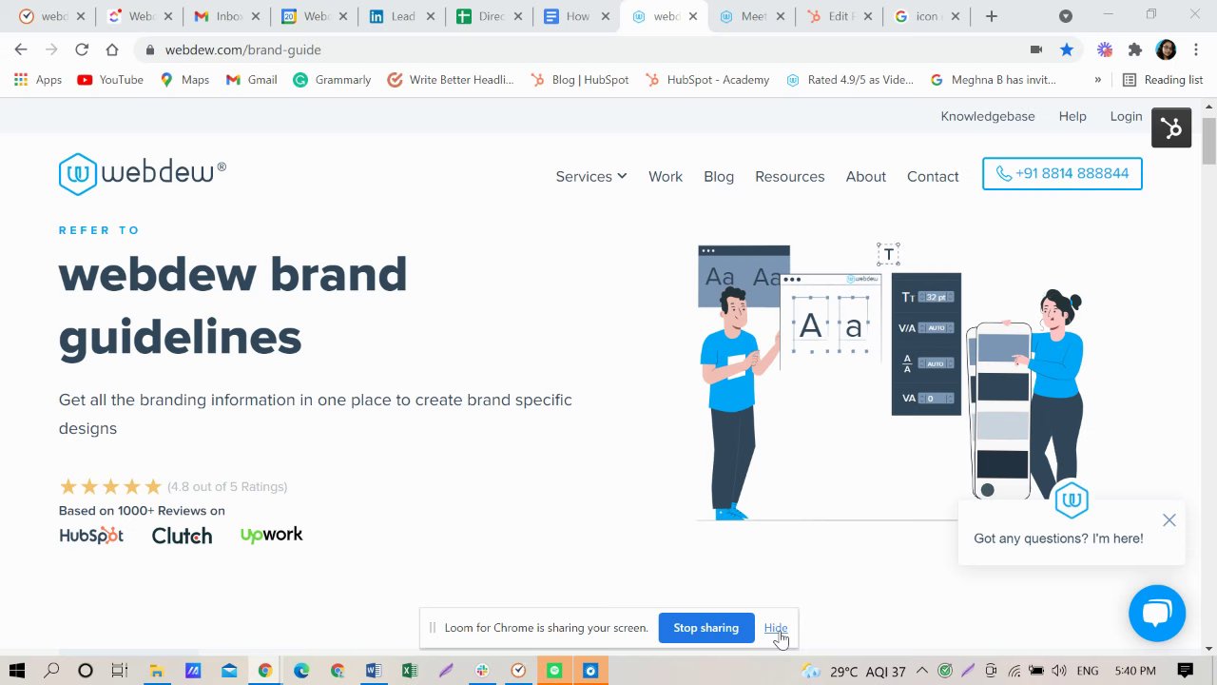
Task: Close the webdew brand-guide tab
Action: (693, 16)
